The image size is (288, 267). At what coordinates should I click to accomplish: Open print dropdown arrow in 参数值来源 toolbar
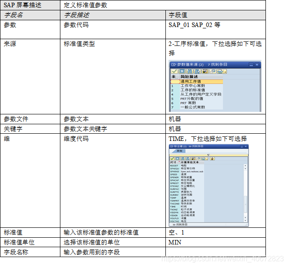pyautogui.click(x=225, y=71)
